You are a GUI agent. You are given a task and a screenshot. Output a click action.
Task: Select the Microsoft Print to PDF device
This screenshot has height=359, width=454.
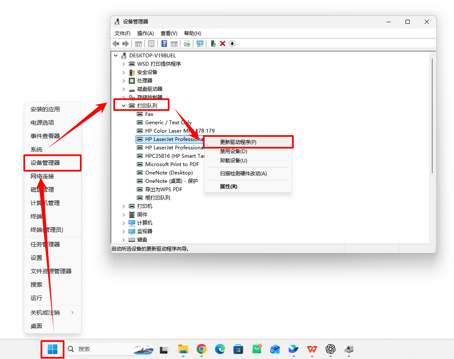172,164
